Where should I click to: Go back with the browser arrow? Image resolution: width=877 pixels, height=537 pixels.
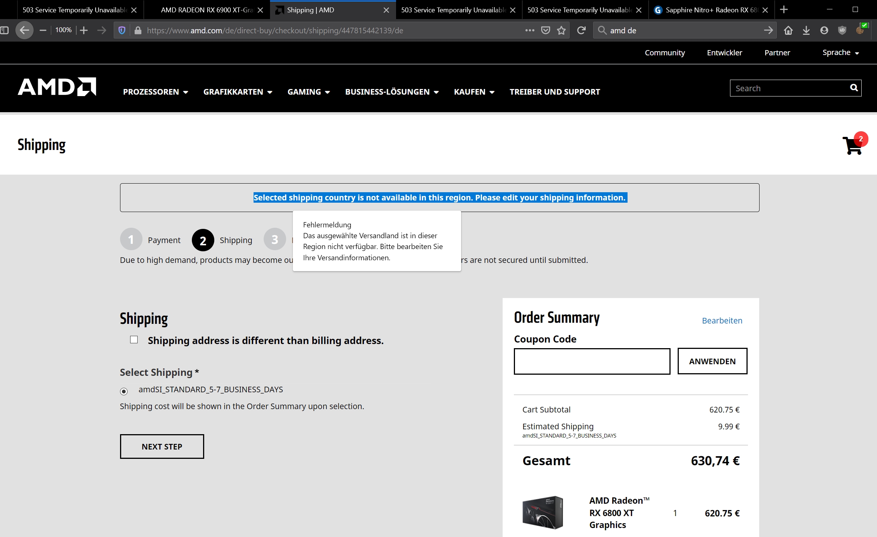coord(24,30)
